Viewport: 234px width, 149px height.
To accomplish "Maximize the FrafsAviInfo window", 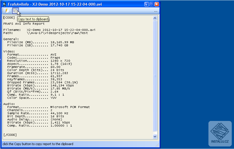I will [151, 4].
